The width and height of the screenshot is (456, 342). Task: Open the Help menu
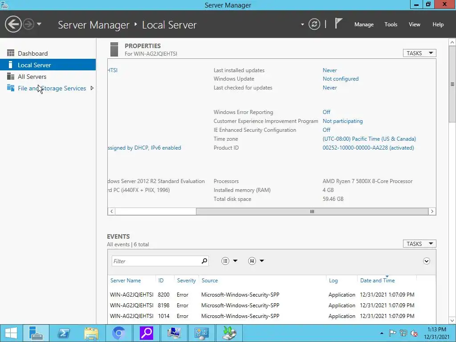click(438, 24)
